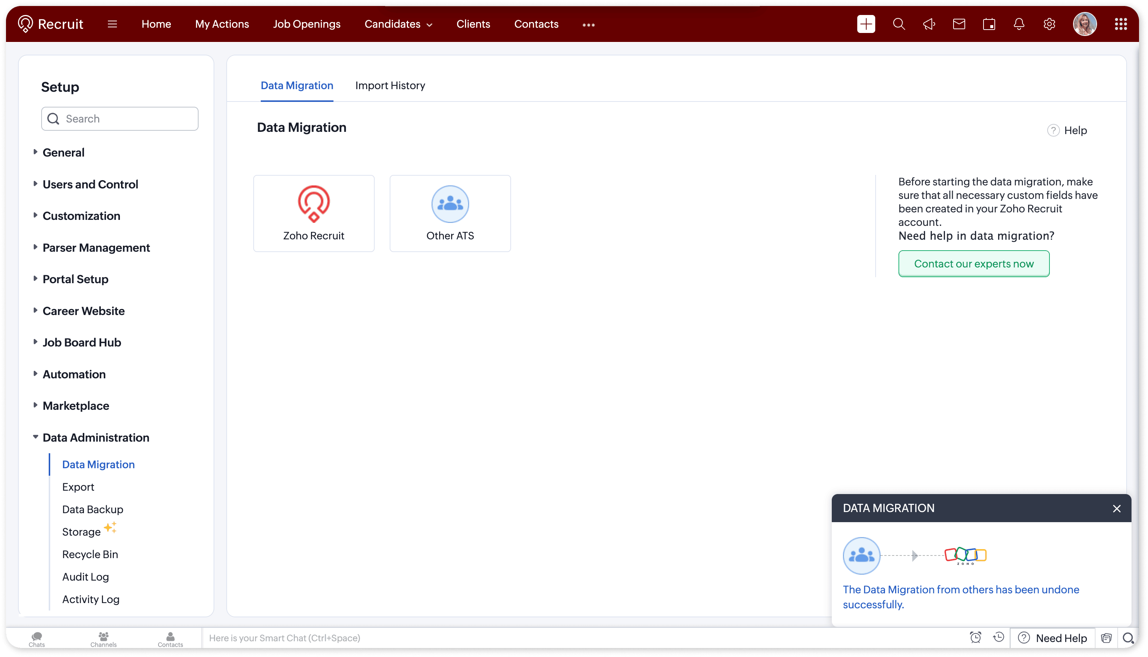Close the Data Migration notification popup
Viewport: 1148px width, 657px height.
point(1117,509)
